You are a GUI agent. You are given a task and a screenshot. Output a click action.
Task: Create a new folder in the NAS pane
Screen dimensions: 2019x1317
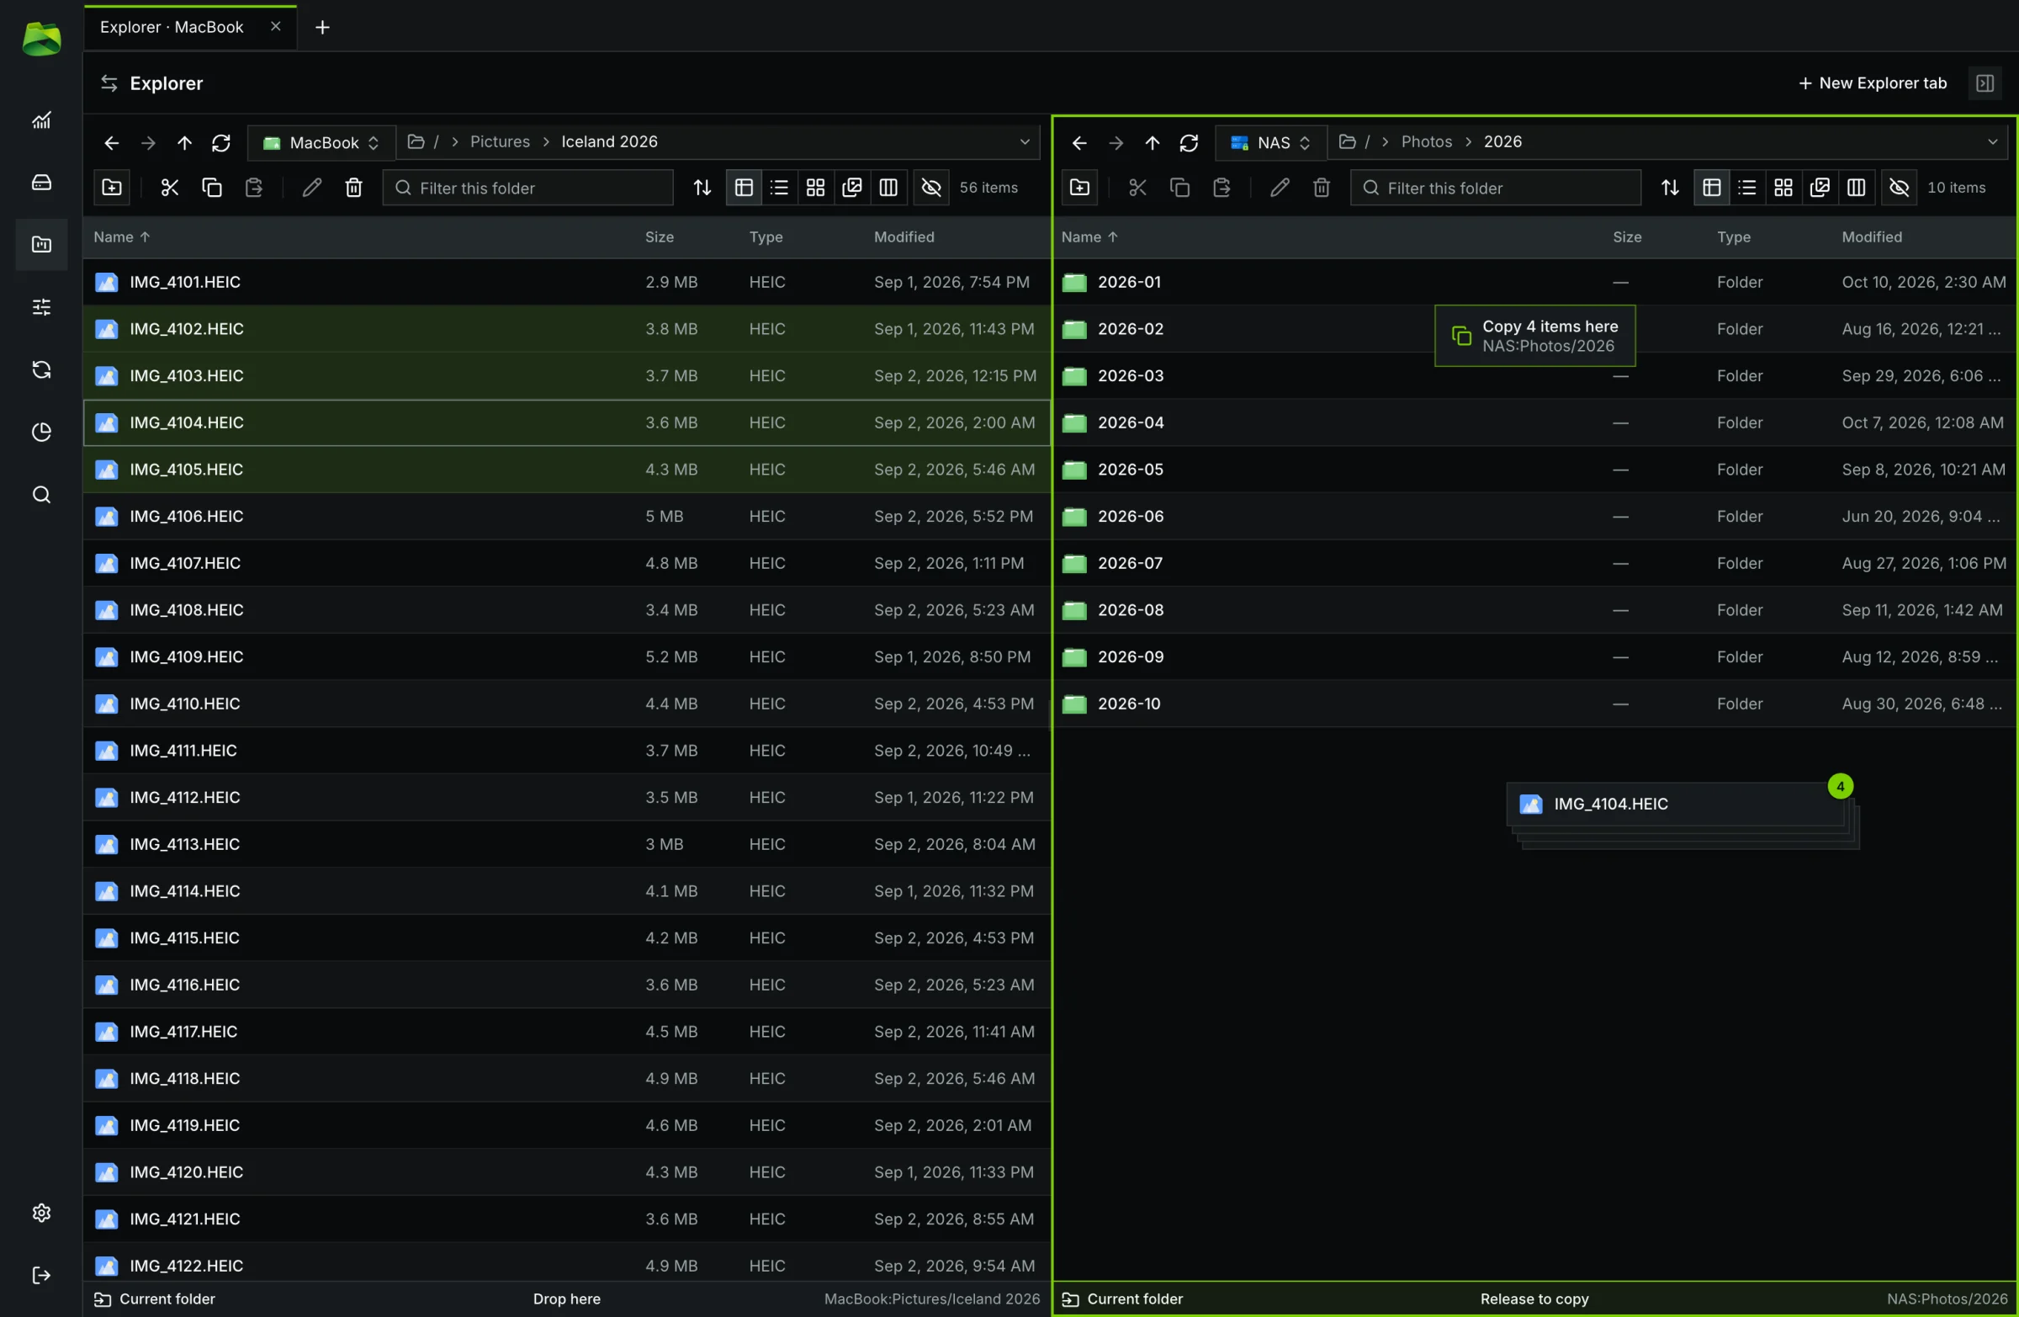point(1080,188)
